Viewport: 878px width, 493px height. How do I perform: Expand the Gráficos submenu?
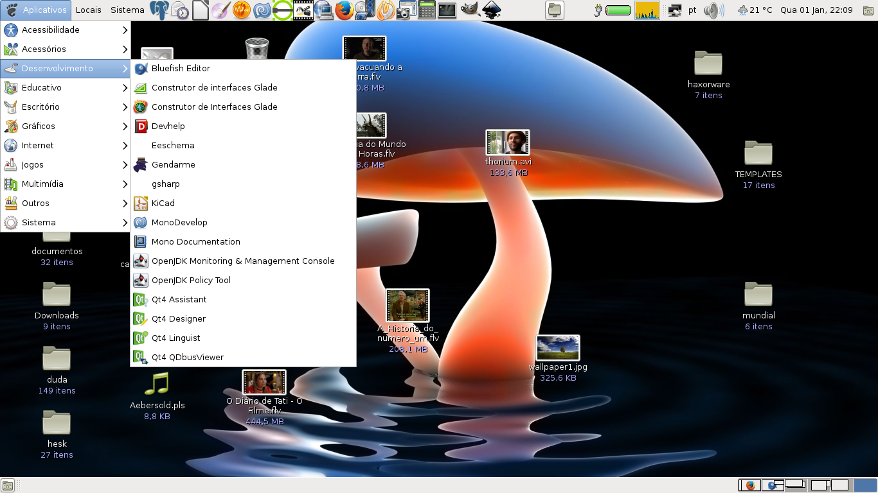[x=66, y=126]
